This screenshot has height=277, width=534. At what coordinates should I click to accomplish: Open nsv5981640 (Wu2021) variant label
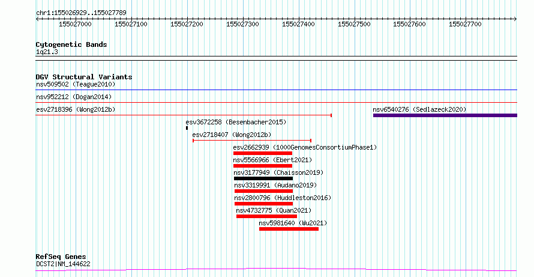pos(293,223)
